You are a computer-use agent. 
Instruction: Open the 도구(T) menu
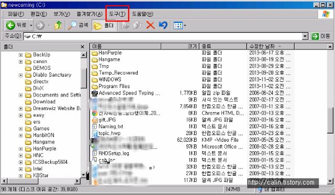click(117, 14)
